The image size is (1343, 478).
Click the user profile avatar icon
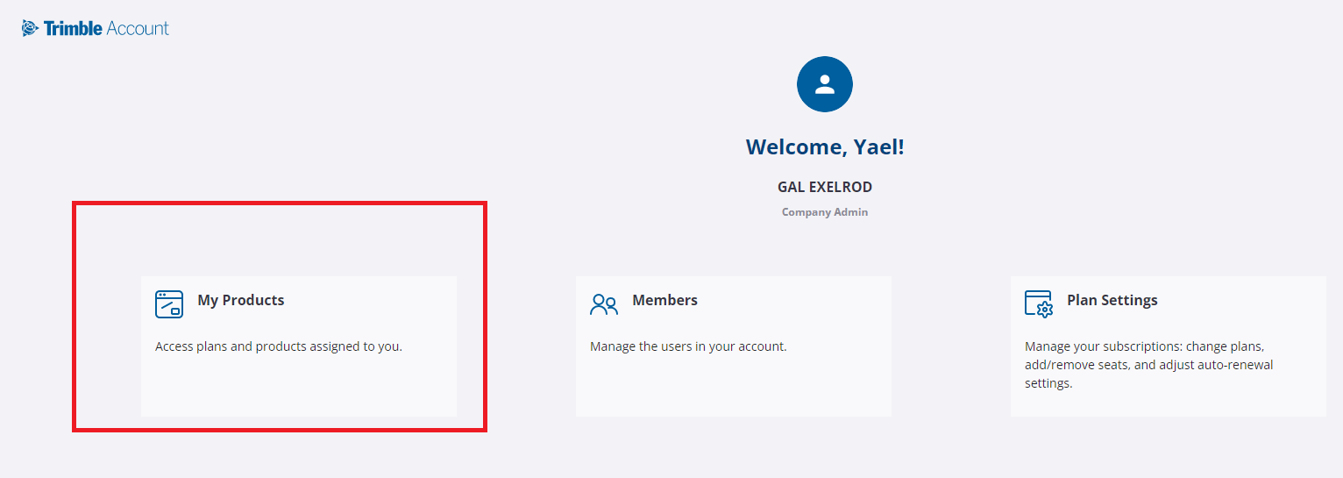pos(824,84)
